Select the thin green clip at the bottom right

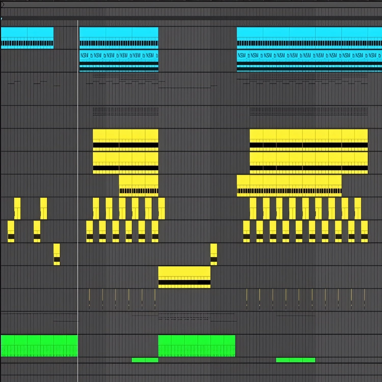(x=296, y=360)
